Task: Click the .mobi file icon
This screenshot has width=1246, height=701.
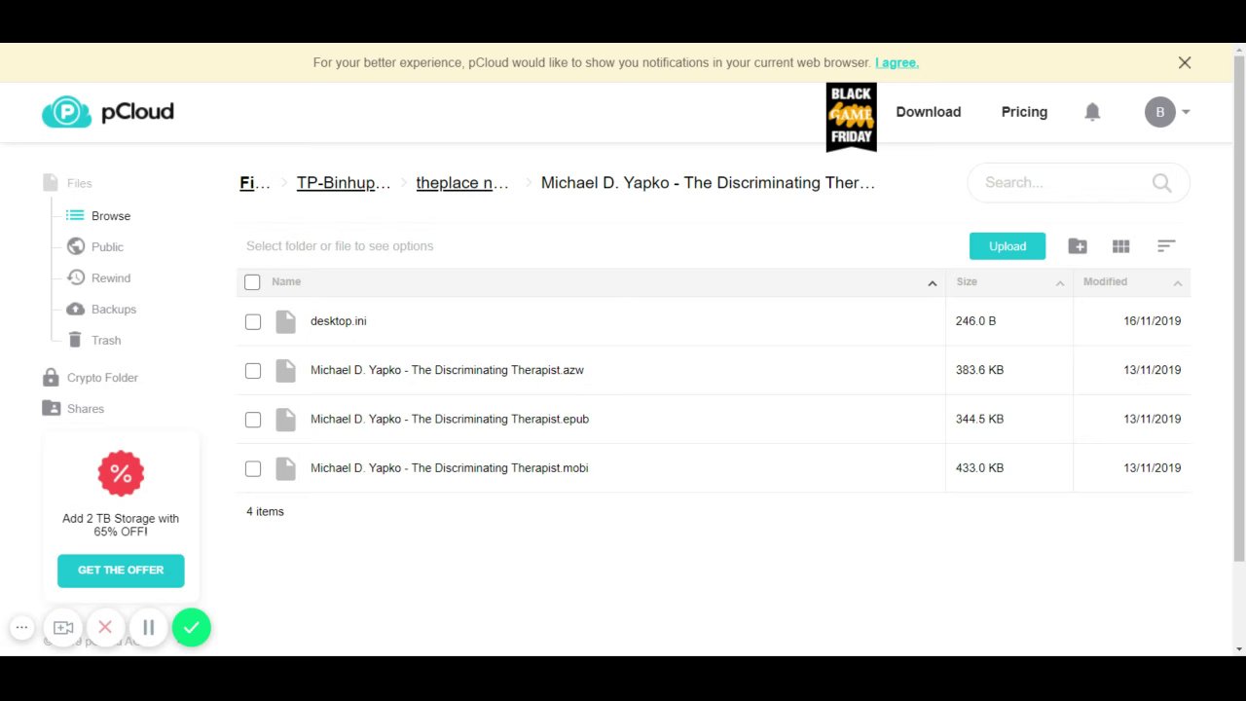Action: pyautogui.click(x=285, y=467)
